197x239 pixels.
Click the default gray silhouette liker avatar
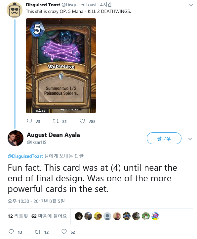(107, 216)
